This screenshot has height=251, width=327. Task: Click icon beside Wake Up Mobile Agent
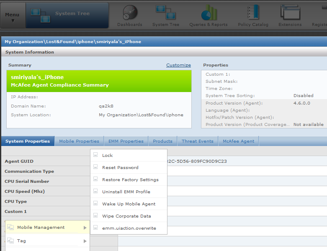coord(95,203)
